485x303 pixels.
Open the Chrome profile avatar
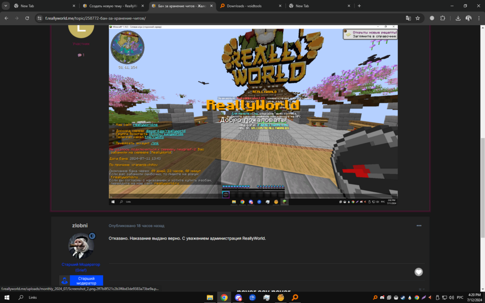click(469, 18)
